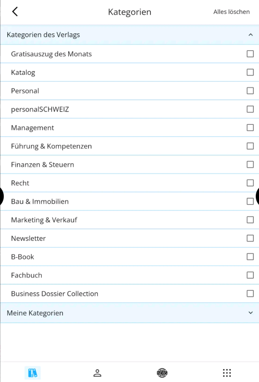Select the Finanzen & Steuern row

[129, 164]
